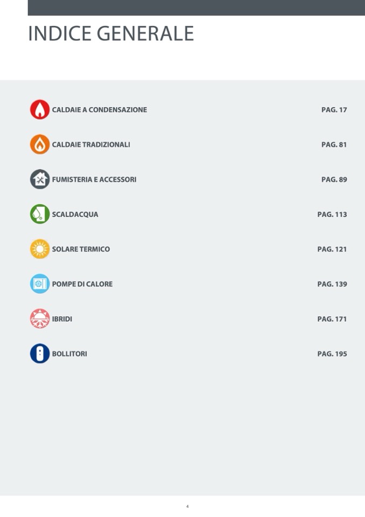Screen dimensions: 365x517
Task: Jump to the Scaldacqua section
Action: coord(75,215)
